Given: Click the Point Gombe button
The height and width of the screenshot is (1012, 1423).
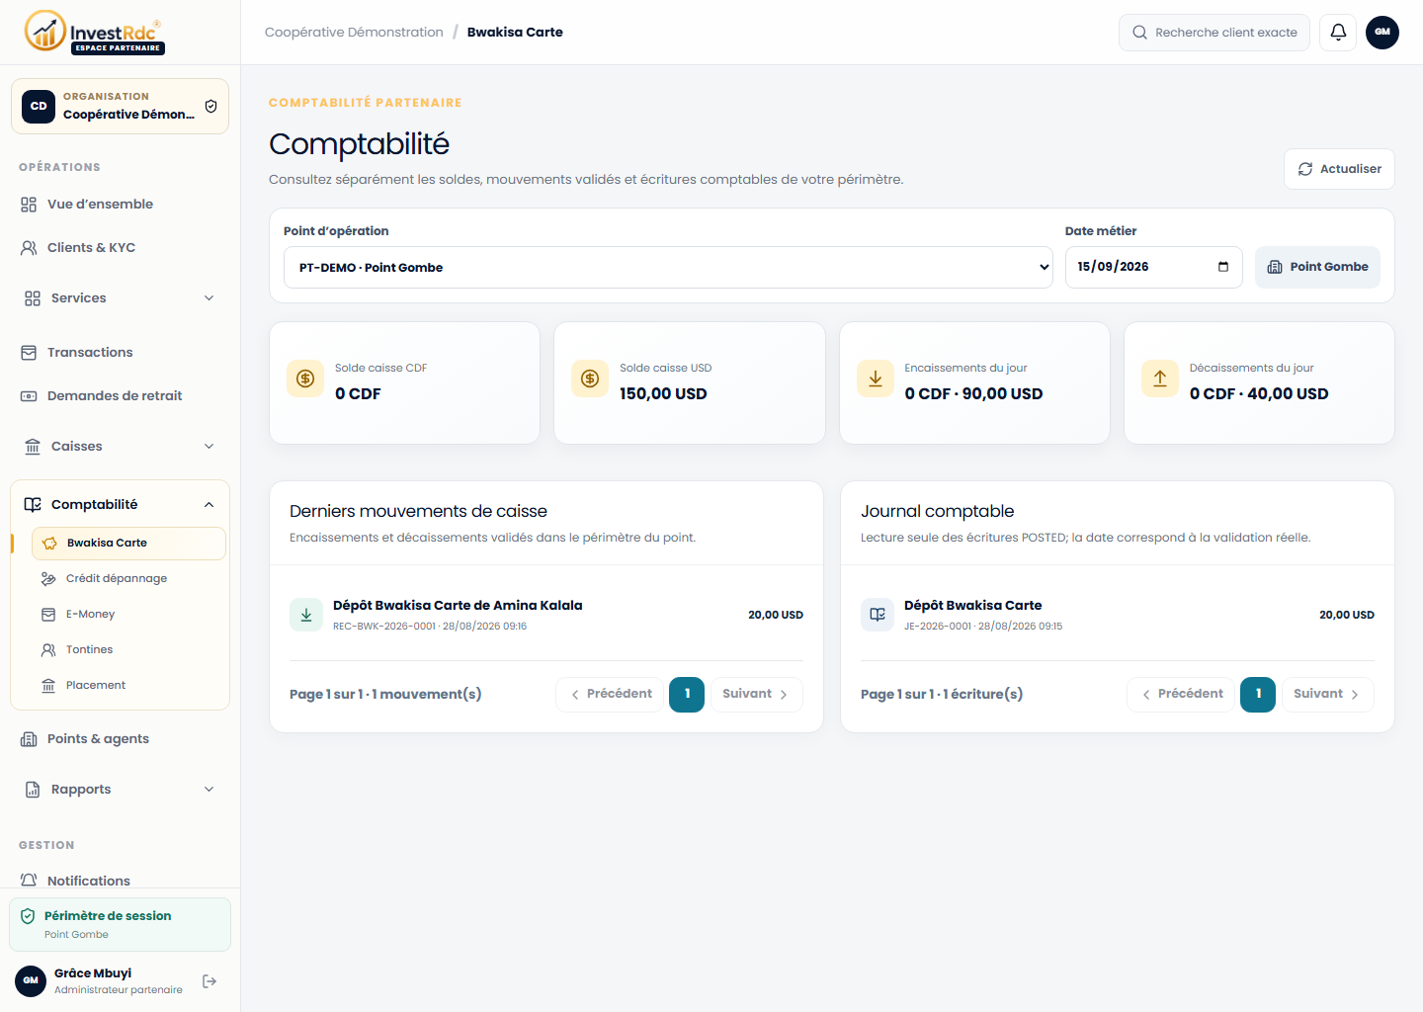Looking at the screenshot, I should [x=1317, y=268].
